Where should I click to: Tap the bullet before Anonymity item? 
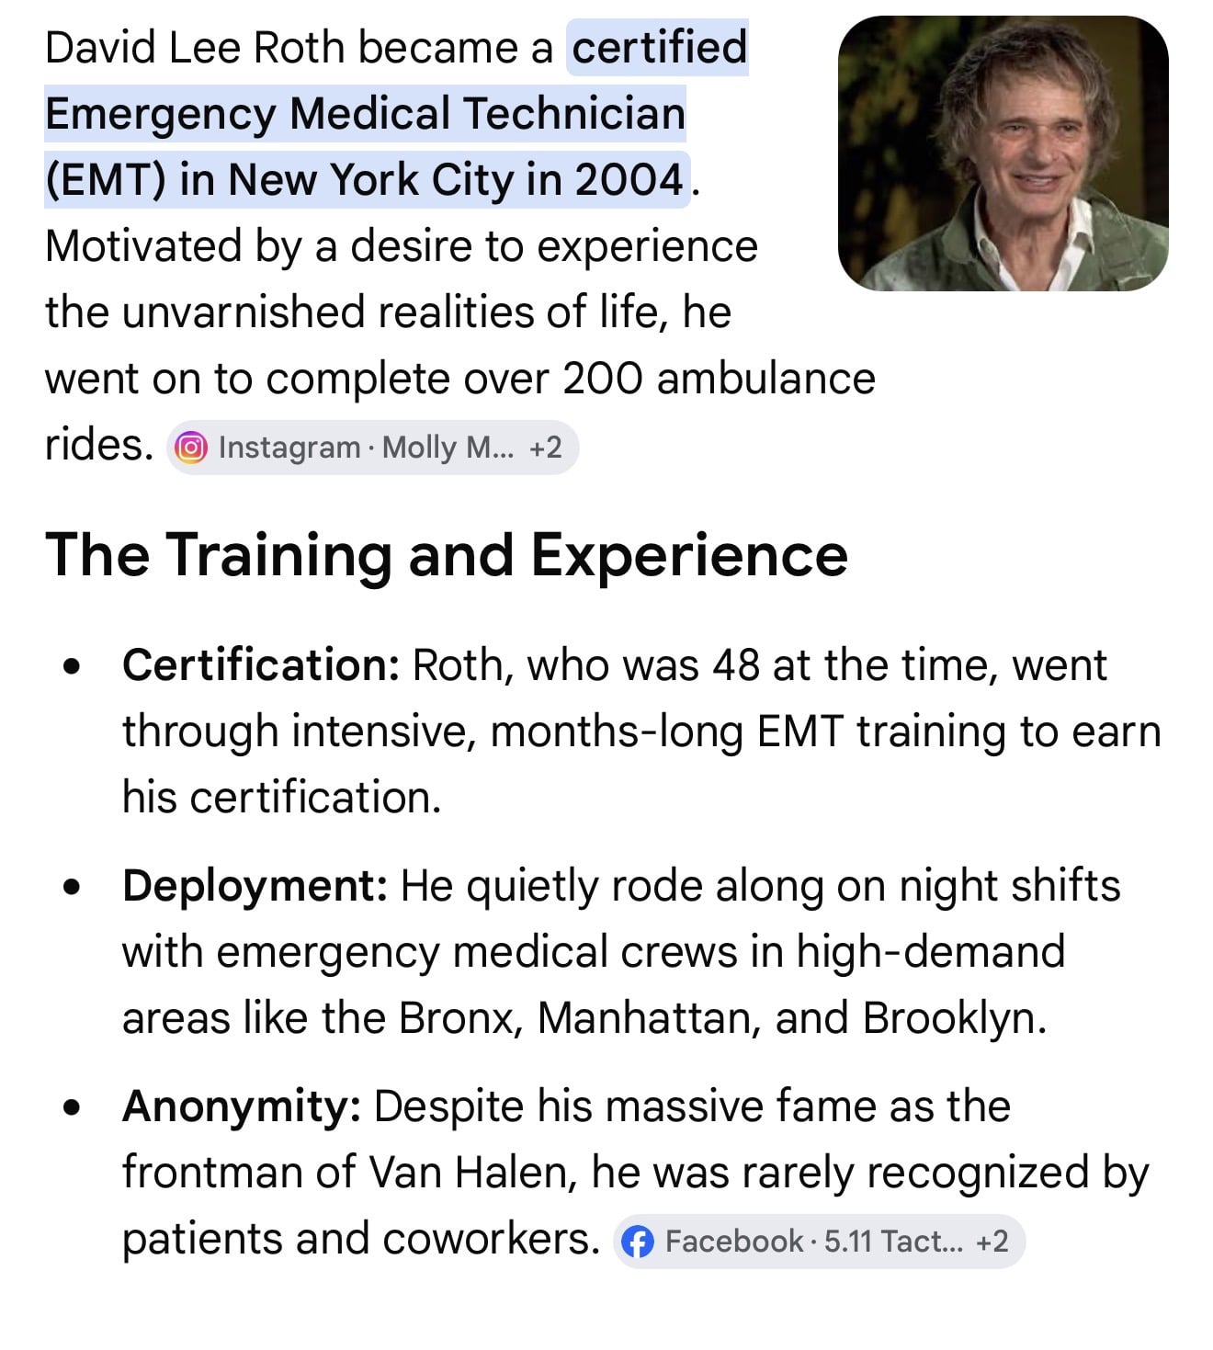pyautogui.click(x=72, y=1108)
